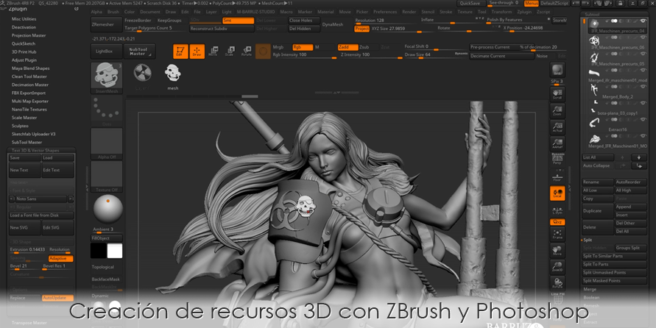Viewport: 656px width, 328px height.
Task: Click the ZRemesher button
Action: click(106, 25)
